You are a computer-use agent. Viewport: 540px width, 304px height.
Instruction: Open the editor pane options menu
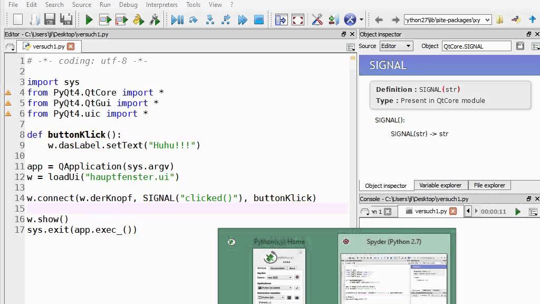coord(351,47)
